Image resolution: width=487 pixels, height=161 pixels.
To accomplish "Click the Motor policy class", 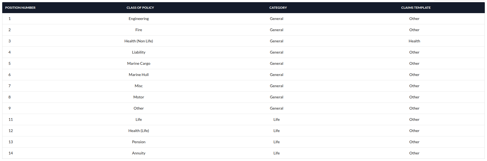I will click(x=139, y=97).
